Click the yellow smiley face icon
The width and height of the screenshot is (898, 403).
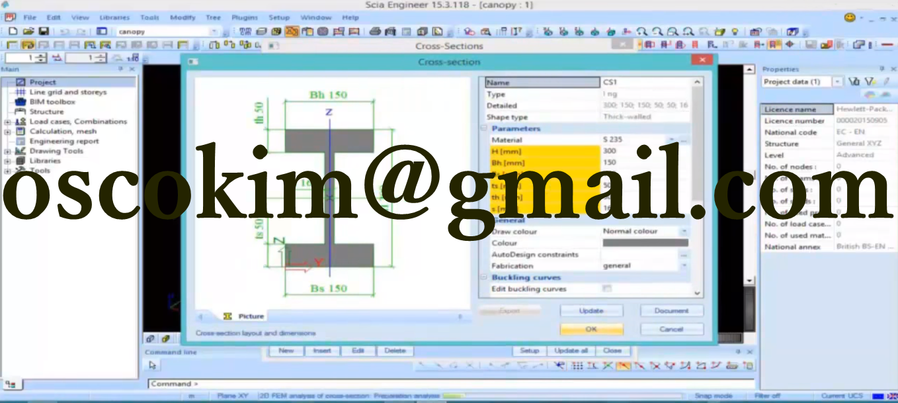tap(850, 17)
